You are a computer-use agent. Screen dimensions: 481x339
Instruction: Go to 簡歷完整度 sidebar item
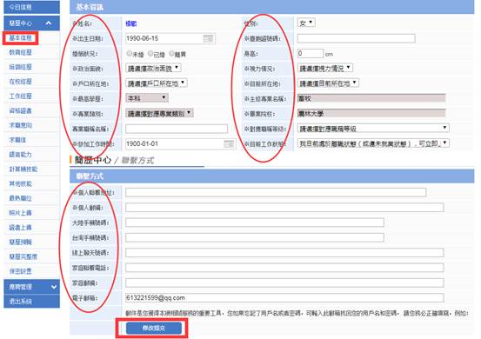[x=23, y=256]
